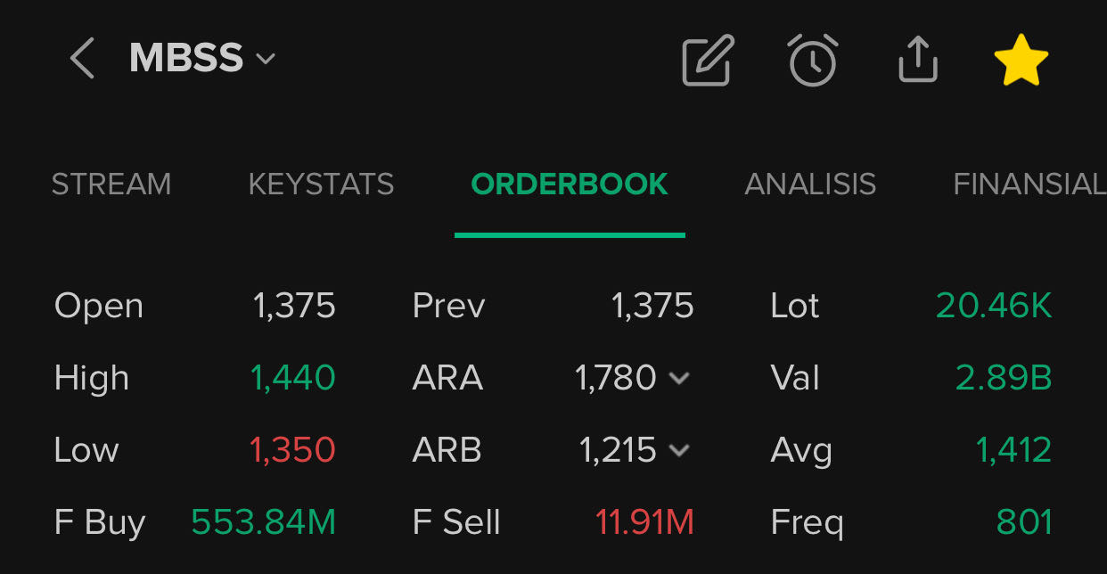Screen dimensions: 1107x574
Task: Switch to the STREAM tab
Action: [111, 184]
